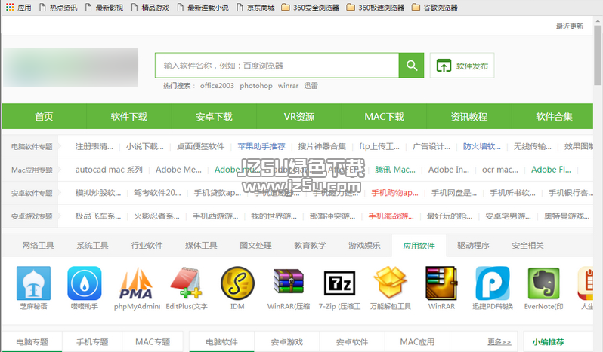Click the blurred site logo
Screen dimensions: 603x352
coord(70,67)
